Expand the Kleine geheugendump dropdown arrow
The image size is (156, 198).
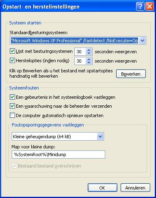pyautogui.click(x=100, y=136)
